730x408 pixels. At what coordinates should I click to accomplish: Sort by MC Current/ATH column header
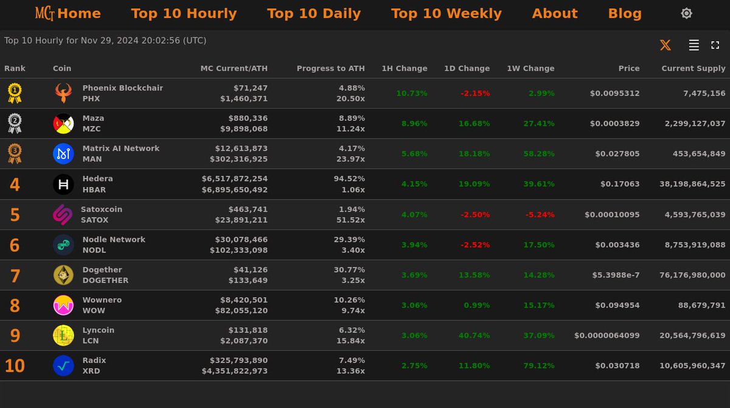coord(234,68)
